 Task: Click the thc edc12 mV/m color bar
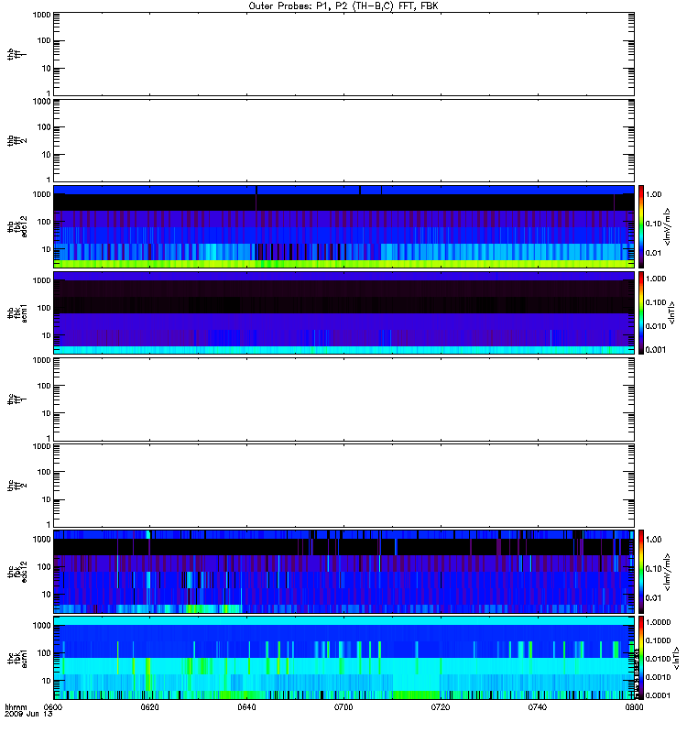(x=642, y=571)
